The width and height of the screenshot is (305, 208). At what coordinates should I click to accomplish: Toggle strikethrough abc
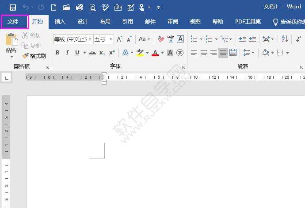92,53
